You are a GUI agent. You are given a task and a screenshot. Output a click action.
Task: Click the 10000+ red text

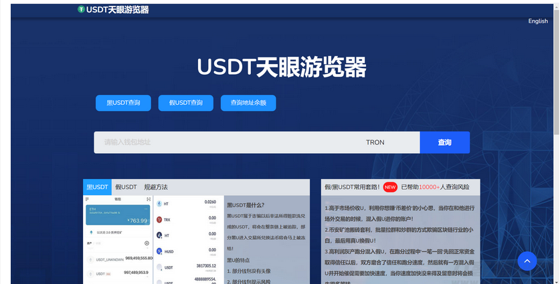tap(430, 187)
